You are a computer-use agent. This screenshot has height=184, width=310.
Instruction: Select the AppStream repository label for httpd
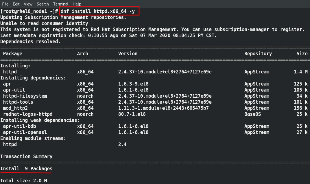[257, 72]
